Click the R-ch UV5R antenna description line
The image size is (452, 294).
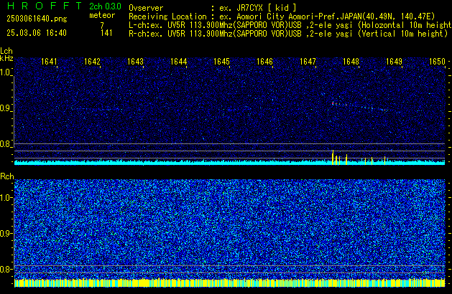point(288,34)
